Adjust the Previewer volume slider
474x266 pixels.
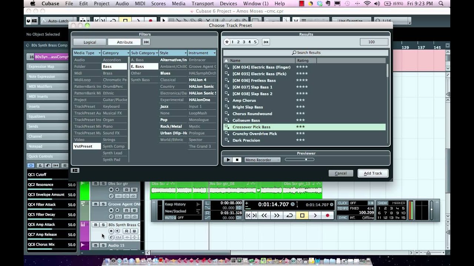point(300,160)
